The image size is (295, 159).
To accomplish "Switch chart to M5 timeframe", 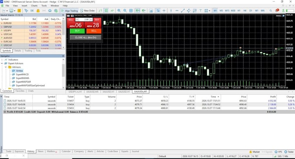I will click(221, 11).
